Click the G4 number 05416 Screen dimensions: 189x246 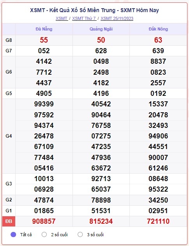pyautogui.click(x=44, y=168)
